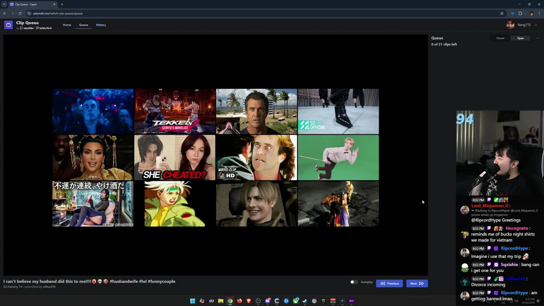Click the address bar URL
The width and height of the screenshot is (544, 306).
pyautogui.click(x=58, y=13)
